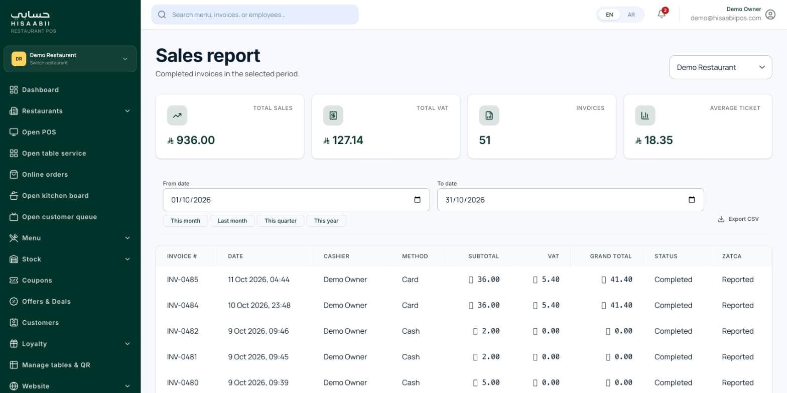The height and width of the screenshot is (393, 787).
Task: Click the Manage tables & QR icon
Action: click(x=14, y=365)
